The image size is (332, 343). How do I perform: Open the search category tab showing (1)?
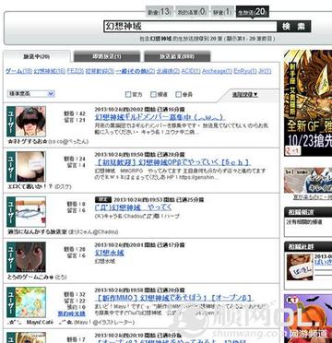222,12
